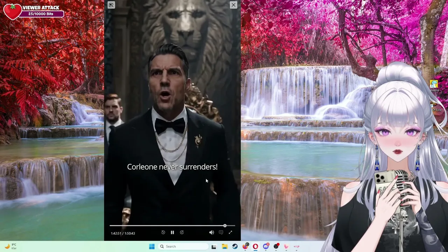The height and width of the screenshot is (252, 448).
Task: Open Task View from the taskbar
Action: click(214, 246)
